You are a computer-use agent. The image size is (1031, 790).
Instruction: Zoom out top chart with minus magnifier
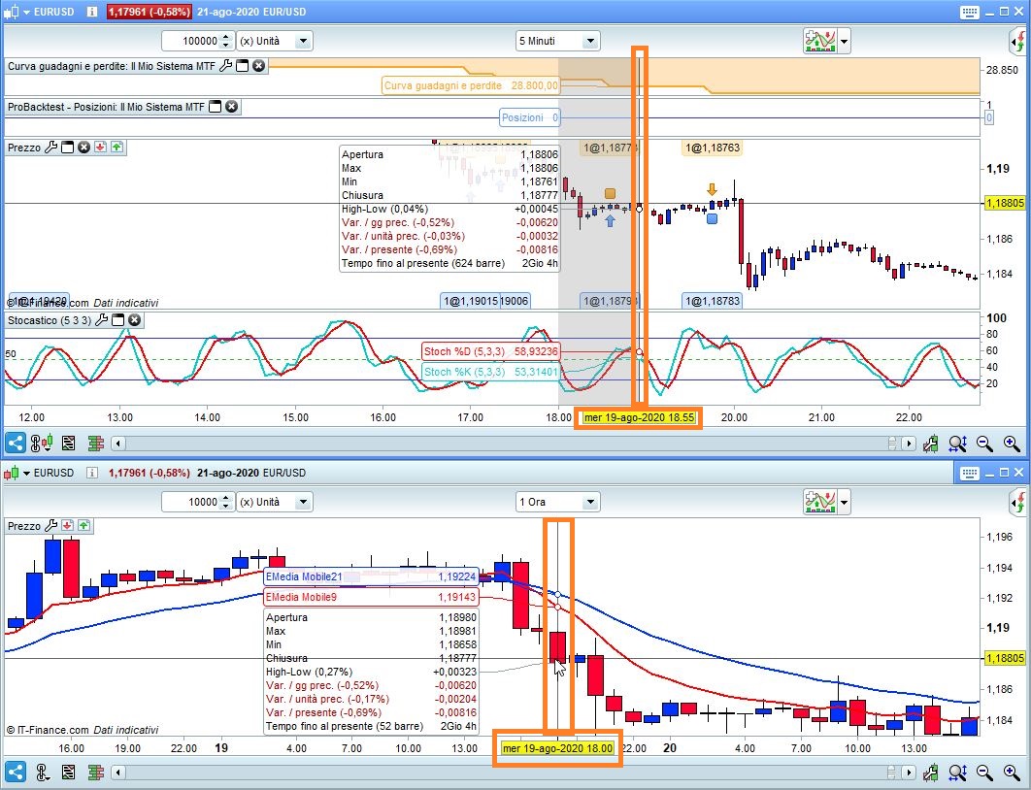click(x=984, y=444)
